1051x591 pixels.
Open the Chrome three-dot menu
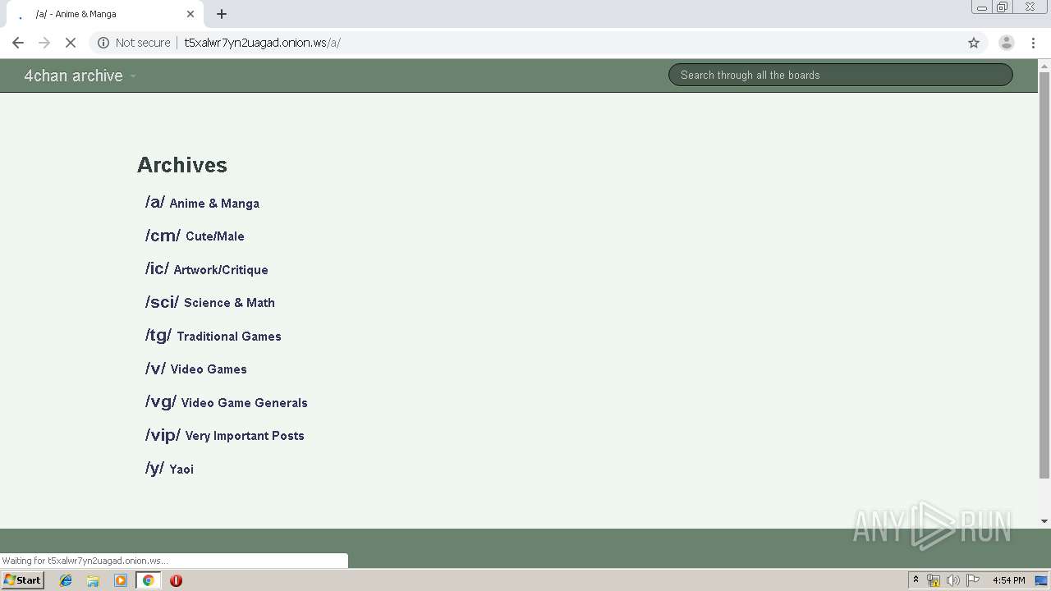(1033, 43)
